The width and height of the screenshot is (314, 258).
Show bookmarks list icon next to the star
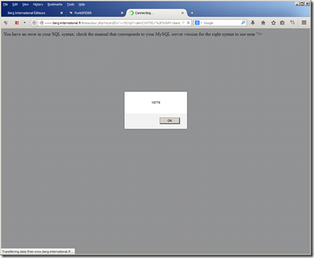point(282,22)
